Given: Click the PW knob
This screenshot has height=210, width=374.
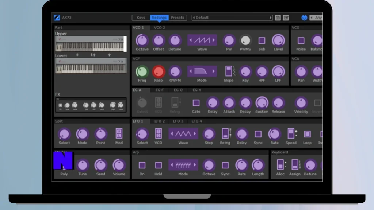Looking at the screenshot, I should tap(229, 40).
